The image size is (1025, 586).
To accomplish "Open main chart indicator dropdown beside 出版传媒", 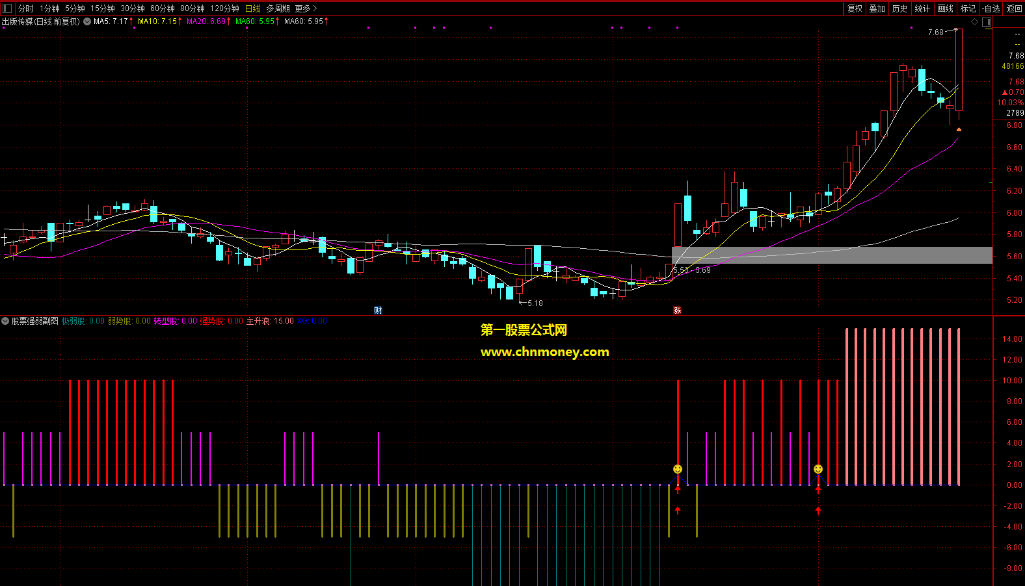I will (x=87, y=21).
